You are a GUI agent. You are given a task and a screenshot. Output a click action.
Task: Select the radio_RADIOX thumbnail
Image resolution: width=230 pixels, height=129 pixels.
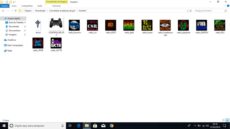point(202,25)
